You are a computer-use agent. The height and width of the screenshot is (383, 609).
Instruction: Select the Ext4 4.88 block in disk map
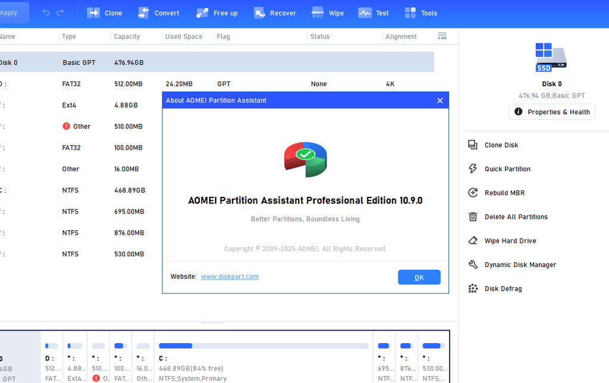pos(75,357)
